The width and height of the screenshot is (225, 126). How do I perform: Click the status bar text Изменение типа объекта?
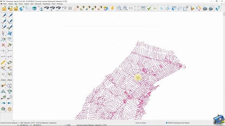pyautogui.click(x=181, y=123)
